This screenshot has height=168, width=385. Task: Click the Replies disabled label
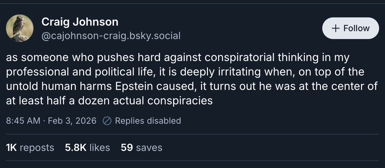pyautogui.click(x=148, y=121)
